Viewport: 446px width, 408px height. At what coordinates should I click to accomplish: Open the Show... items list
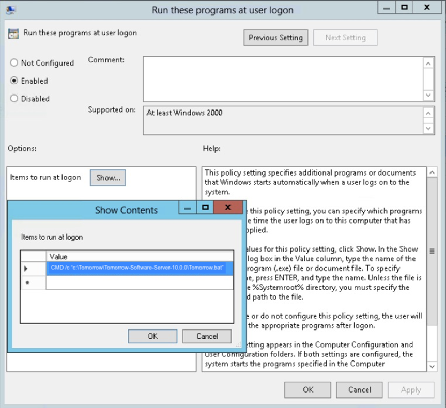108,178
